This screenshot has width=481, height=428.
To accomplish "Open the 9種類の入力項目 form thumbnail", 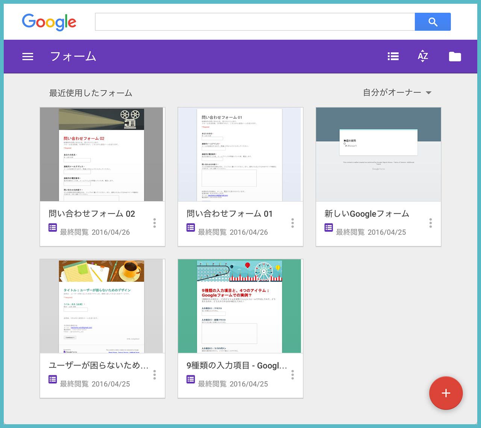I will (x=240, y=306).
